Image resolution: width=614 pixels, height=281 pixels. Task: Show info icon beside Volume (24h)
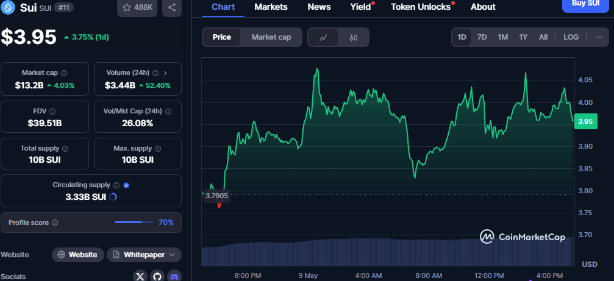(x=155, y=73)
